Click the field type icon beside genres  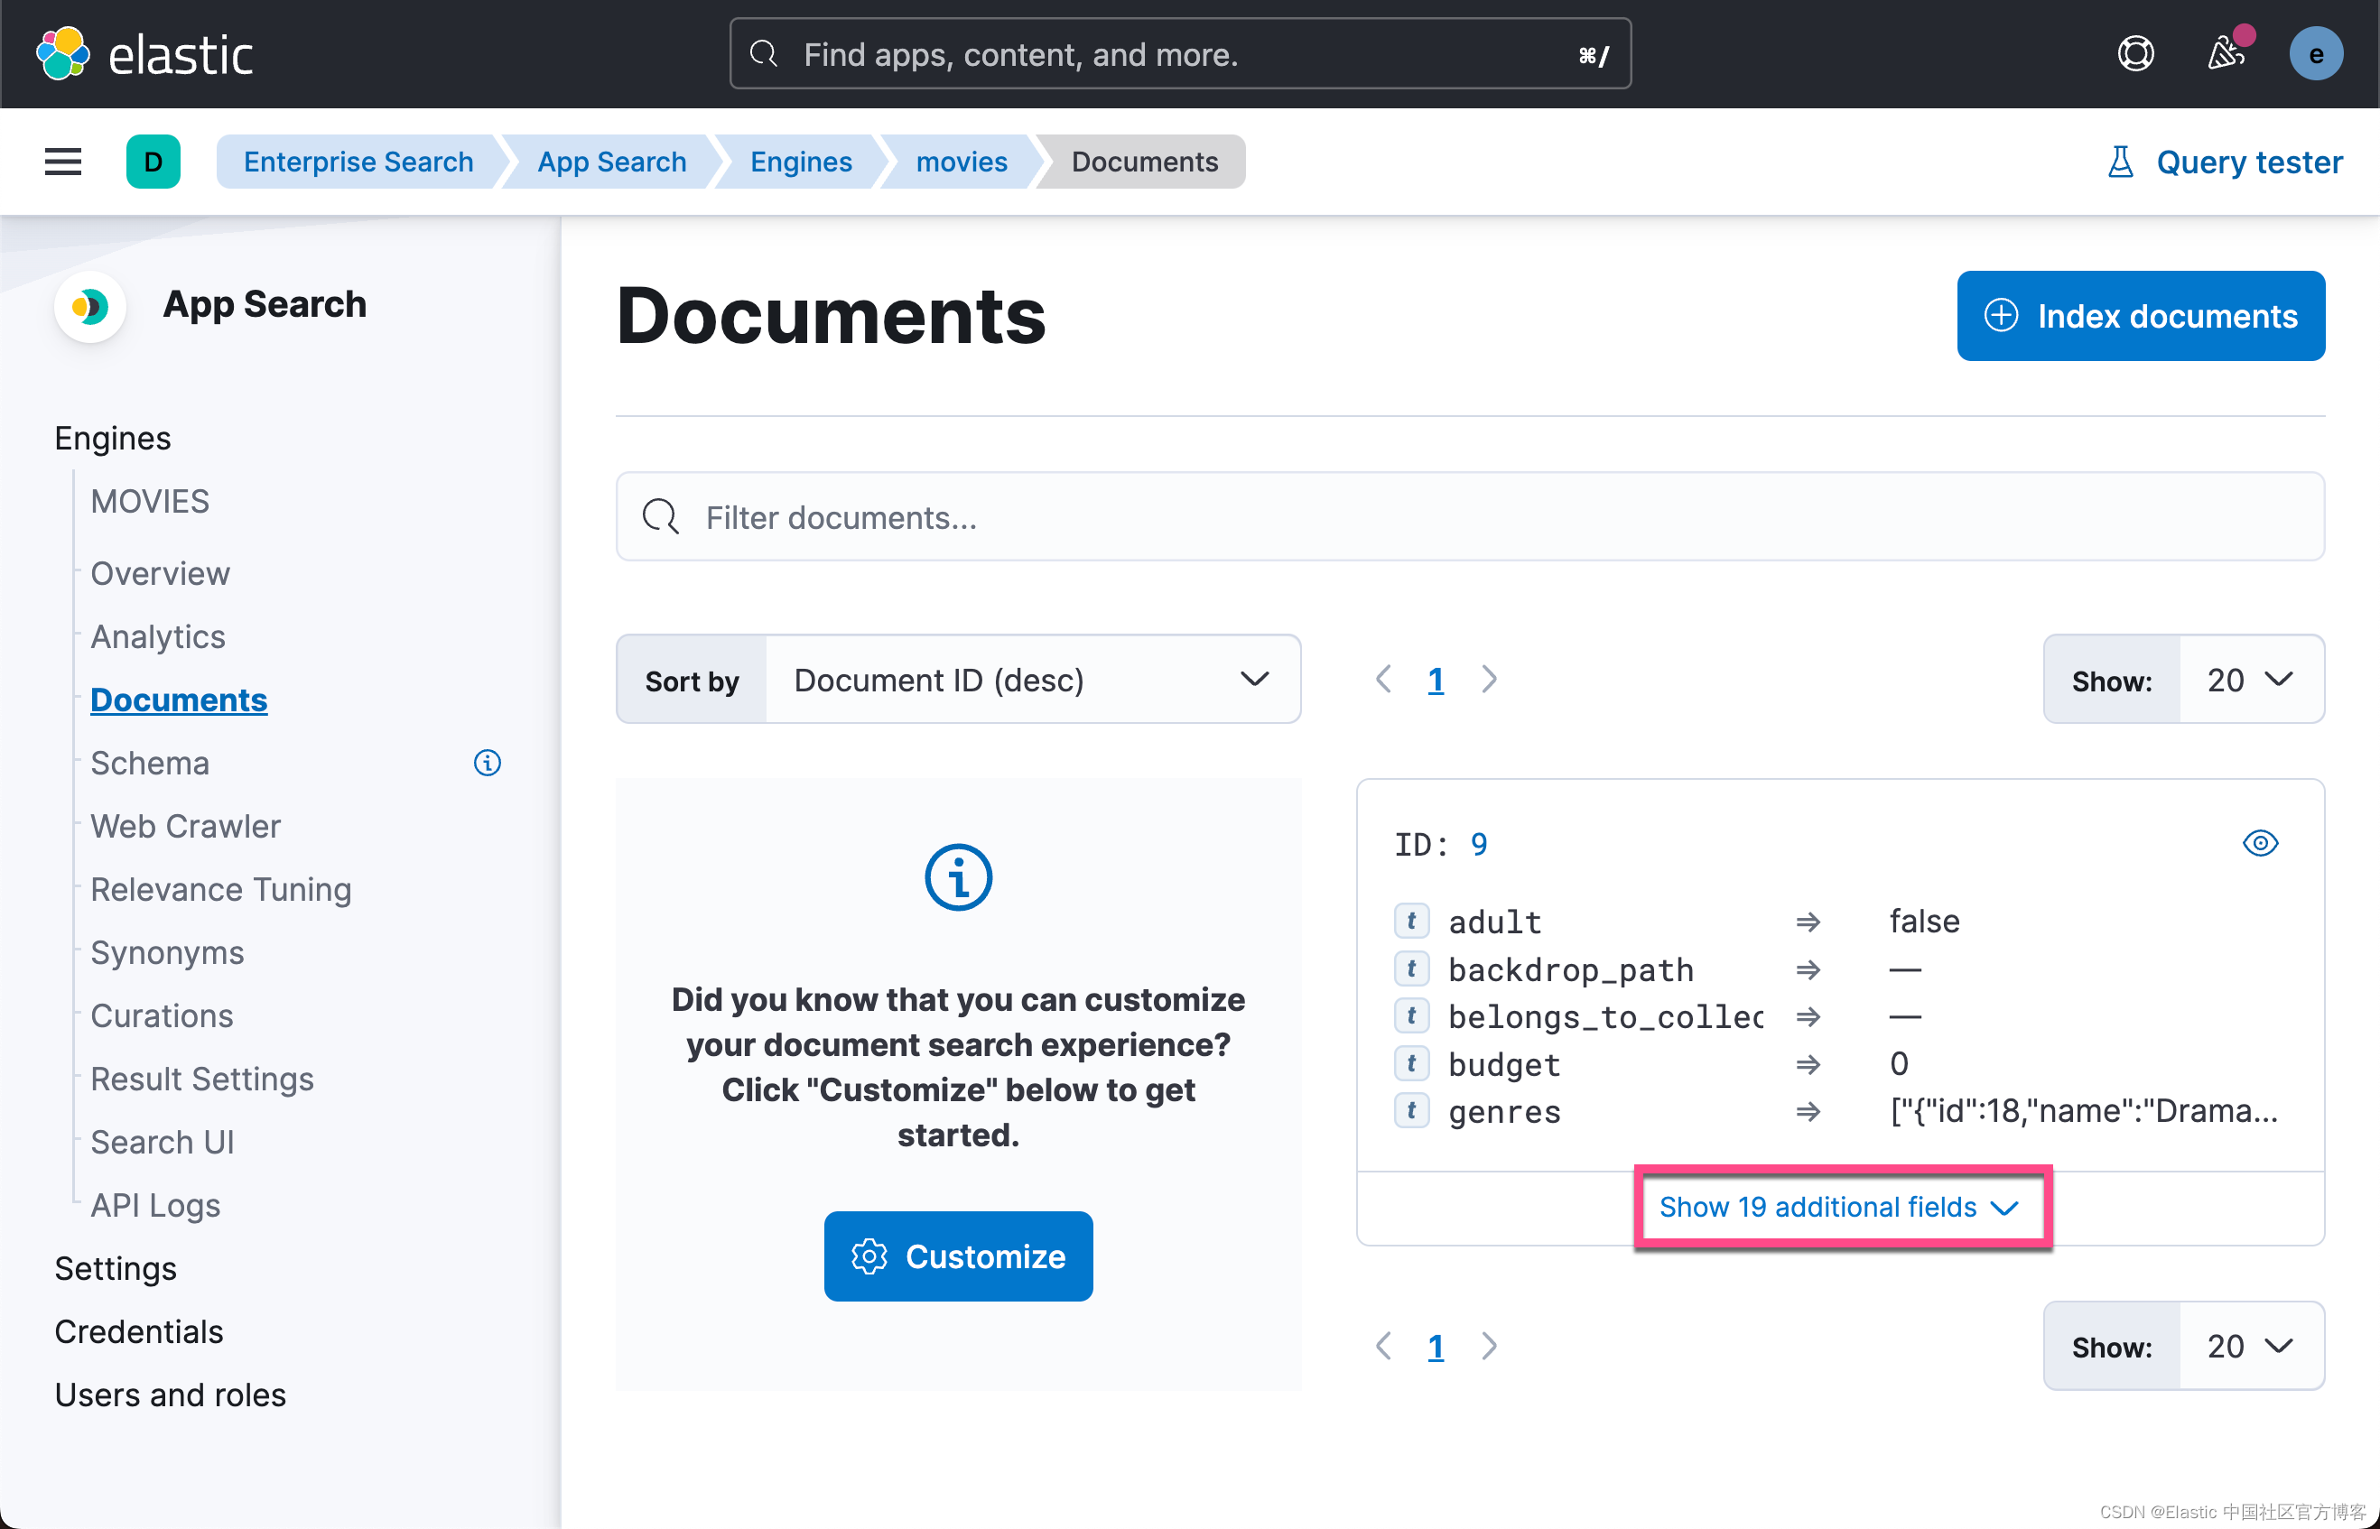pos(1411,1110)
